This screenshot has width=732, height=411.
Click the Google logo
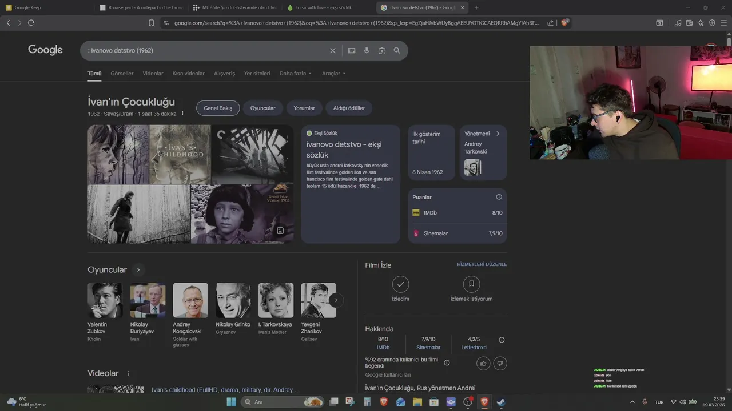click(x=45, y=50)
